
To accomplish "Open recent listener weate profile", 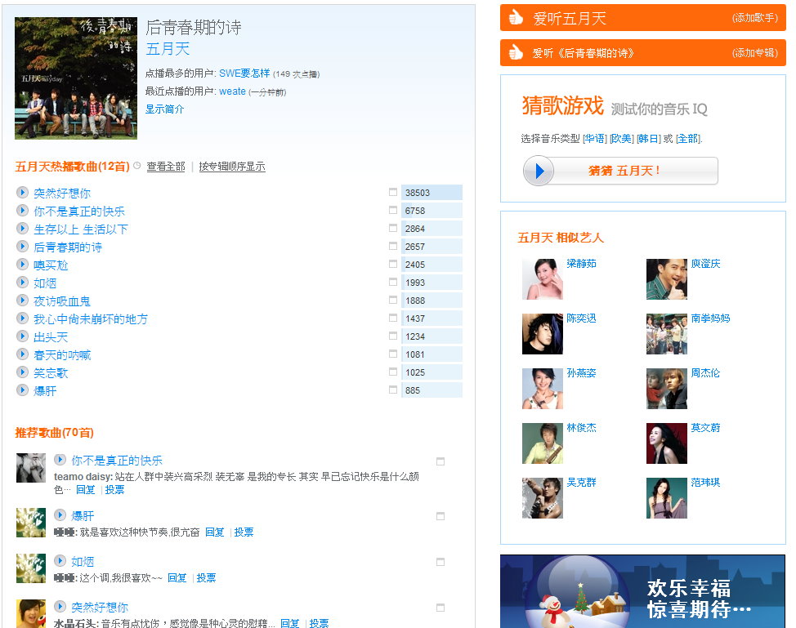I will (232, 91).
